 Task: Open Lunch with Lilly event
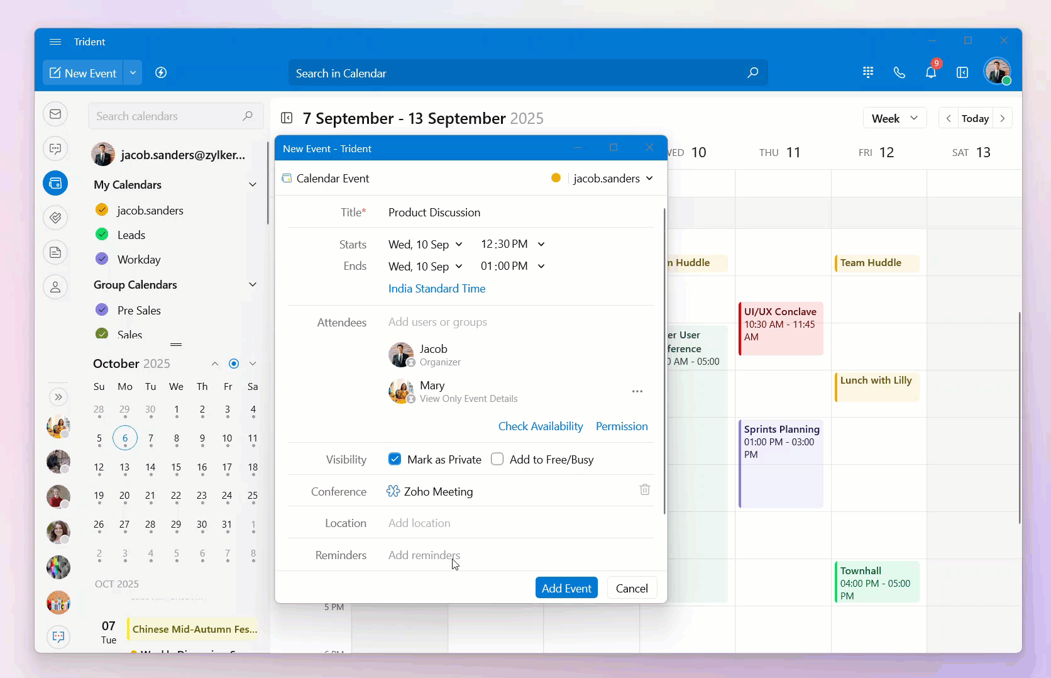coord(877,387)
